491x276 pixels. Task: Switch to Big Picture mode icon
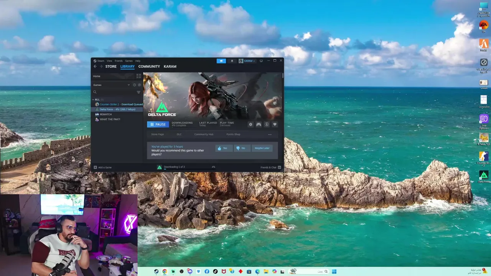point(261,61)
